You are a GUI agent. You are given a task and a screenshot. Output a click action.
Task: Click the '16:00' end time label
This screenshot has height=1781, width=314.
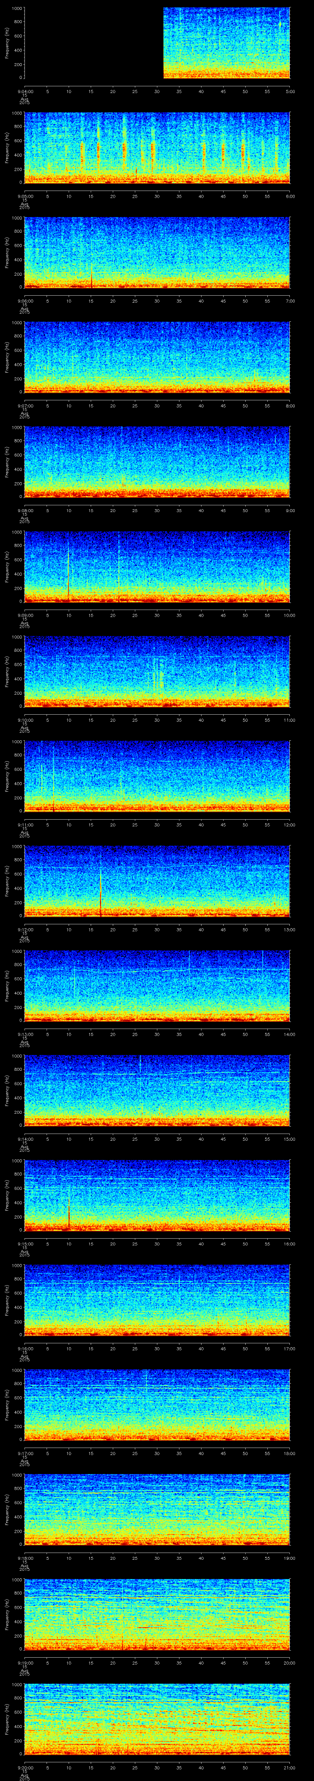[x=290, y=1244]
